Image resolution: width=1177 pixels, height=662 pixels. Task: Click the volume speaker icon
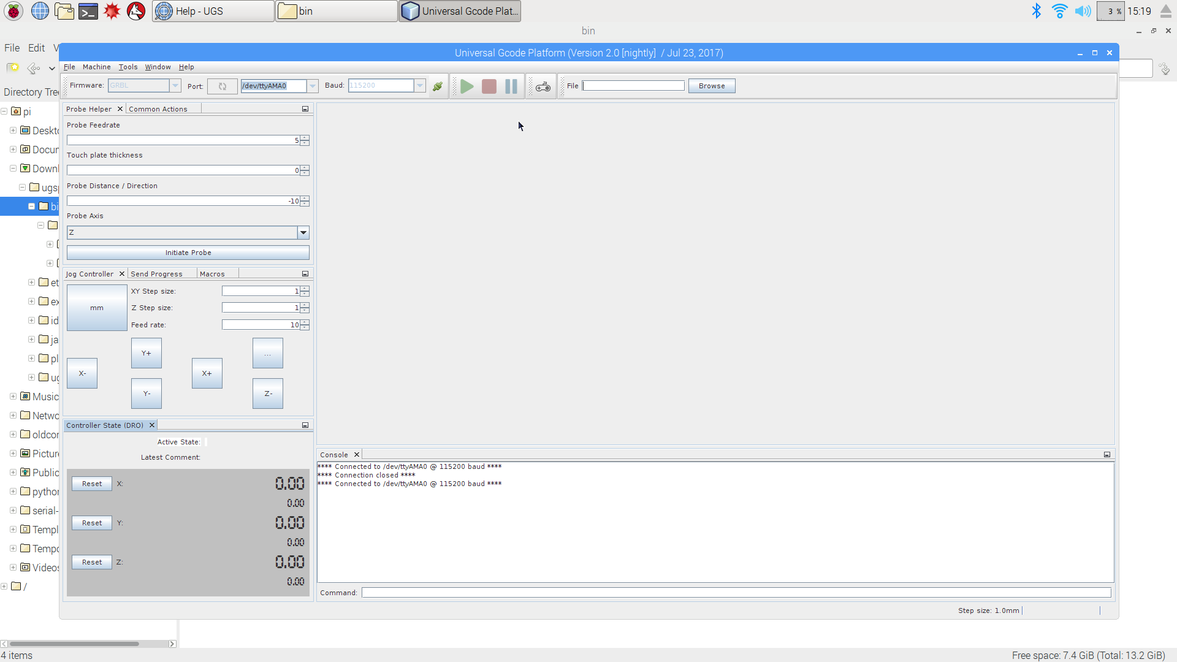[x=1083, y=11]
